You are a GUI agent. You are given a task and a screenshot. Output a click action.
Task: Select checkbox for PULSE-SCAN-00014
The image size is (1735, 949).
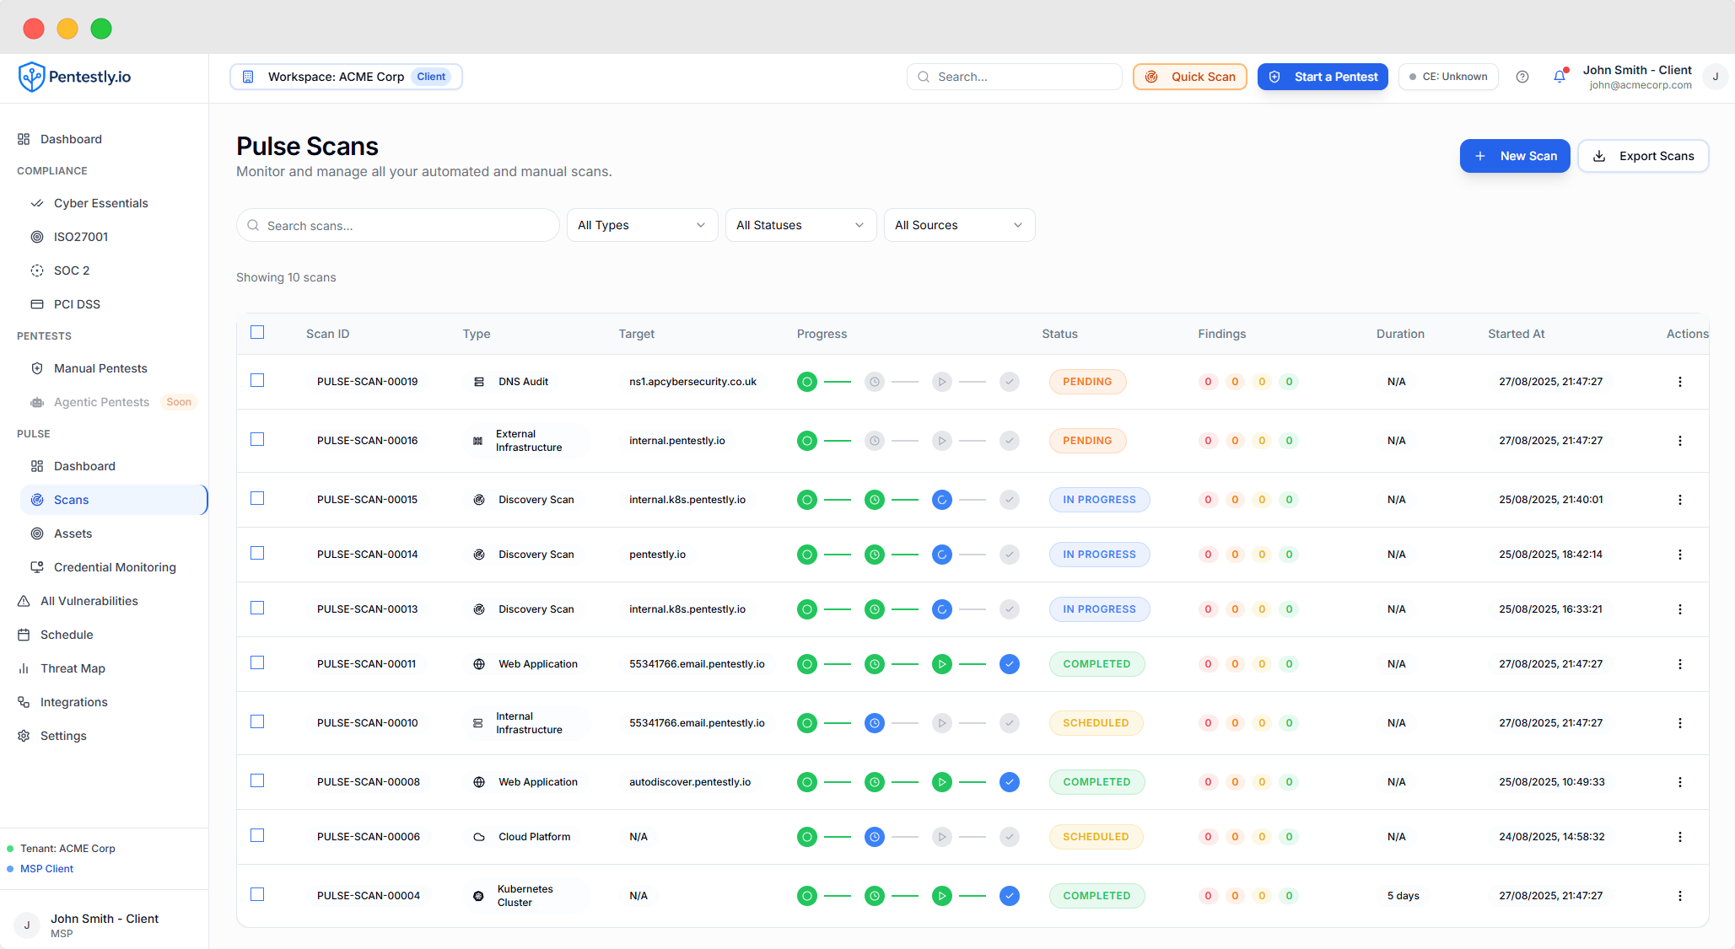pos(257,553)
